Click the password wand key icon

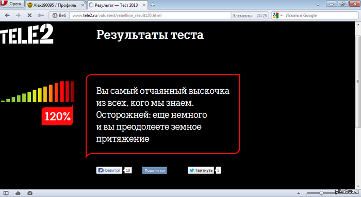point(41,15)
